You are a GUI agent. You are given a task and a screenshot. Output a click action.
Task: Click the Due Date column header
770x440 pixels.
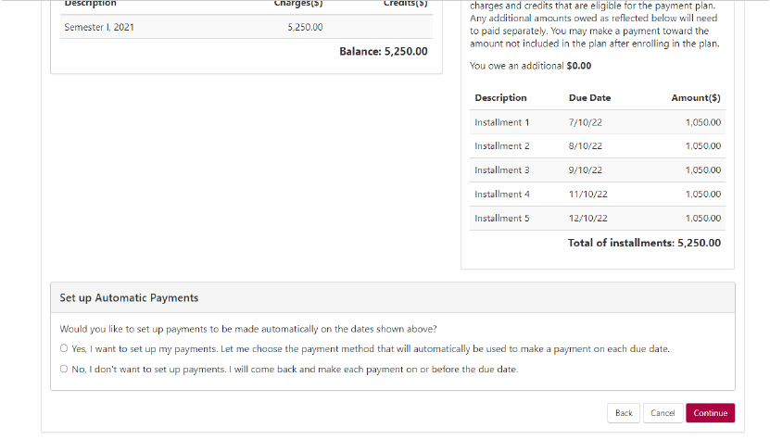pos(589,98)
